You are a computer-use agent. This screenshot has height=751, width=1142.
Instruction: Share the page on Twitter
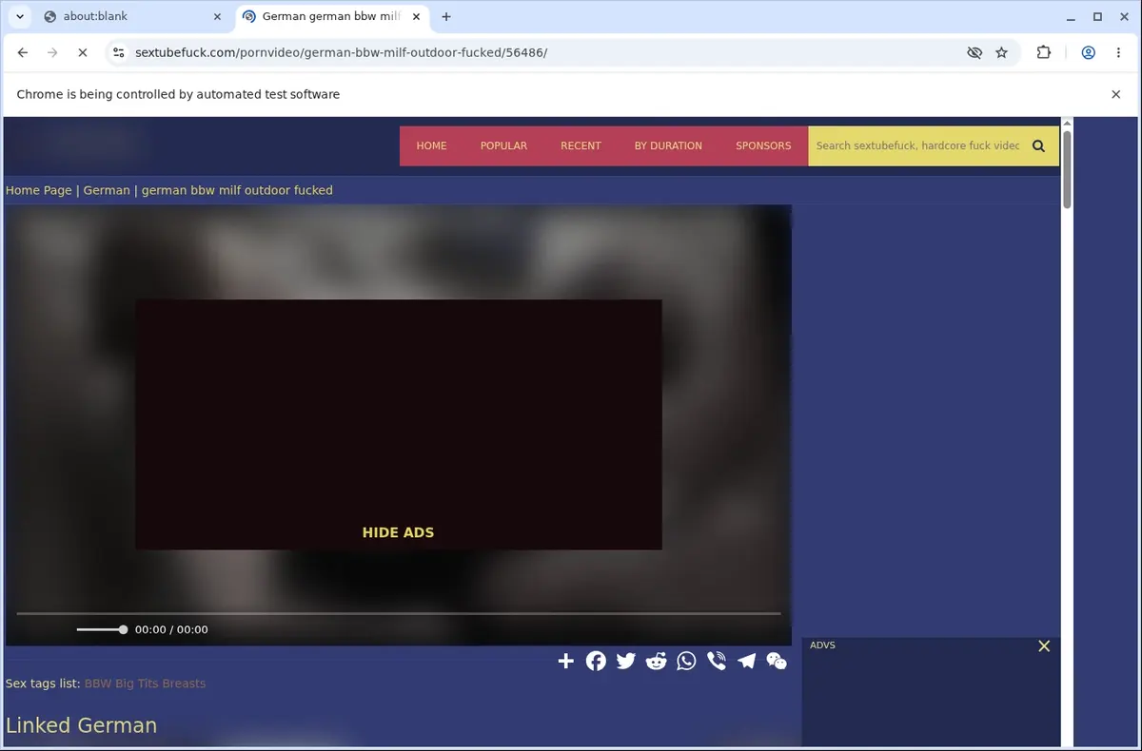point(625,661)
